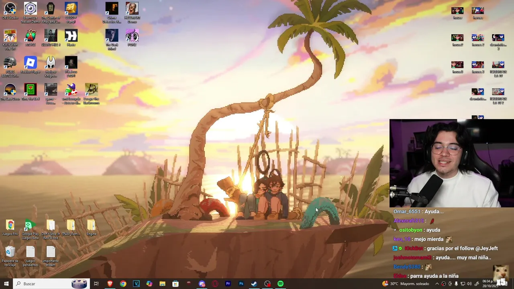The width and height of the screenshot is (514, 289).
Task: Open the volume control in system tray
Action: coord(469,284)
